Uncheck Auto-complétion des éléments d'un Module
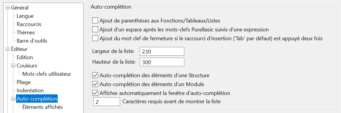 (x=95, y=84)
